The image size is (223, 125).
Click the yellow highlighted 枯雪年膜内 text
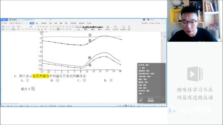coord(41,76)
